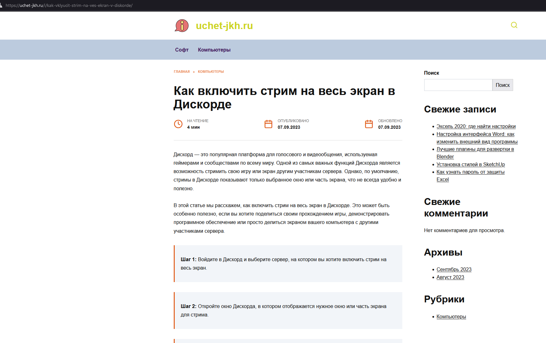
Task: Click the published date 07.09.2023 under ОПУБЛИКОВАНО
Action: tap(289, 127)
